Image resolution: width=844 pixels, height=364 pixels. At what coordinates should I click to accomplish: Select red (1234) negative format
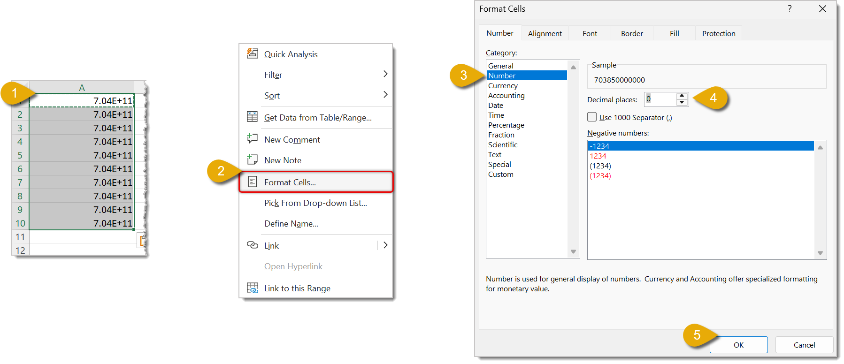(701, 175)
